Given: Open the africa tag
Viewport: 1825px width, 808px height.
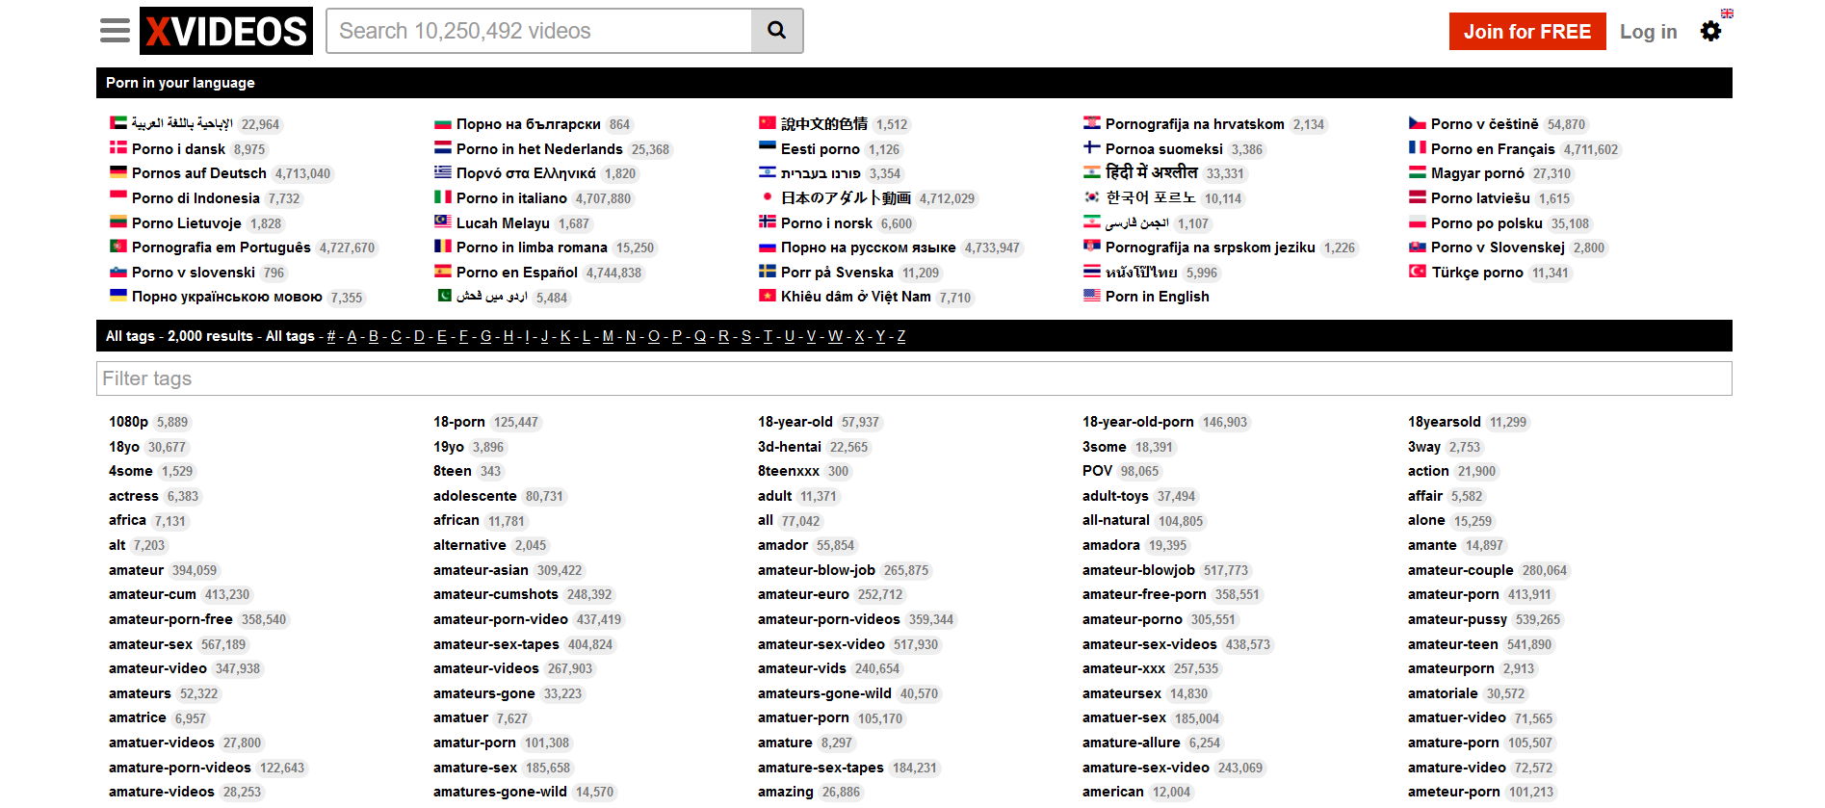Looking at the screenshot, I should click(127, 520).
